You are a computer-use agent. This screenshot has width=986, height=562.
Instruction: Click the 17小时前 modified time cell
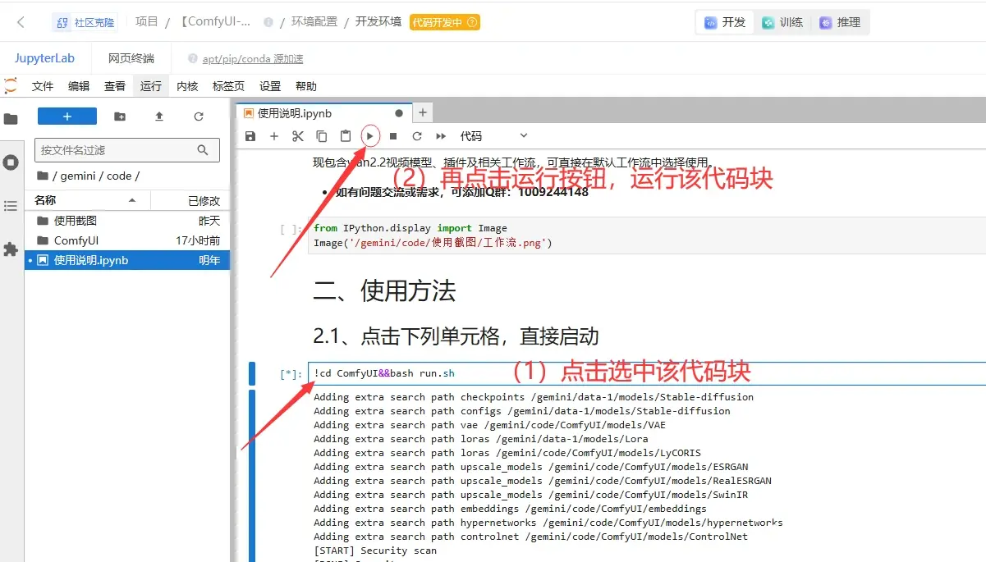(198, 240)
